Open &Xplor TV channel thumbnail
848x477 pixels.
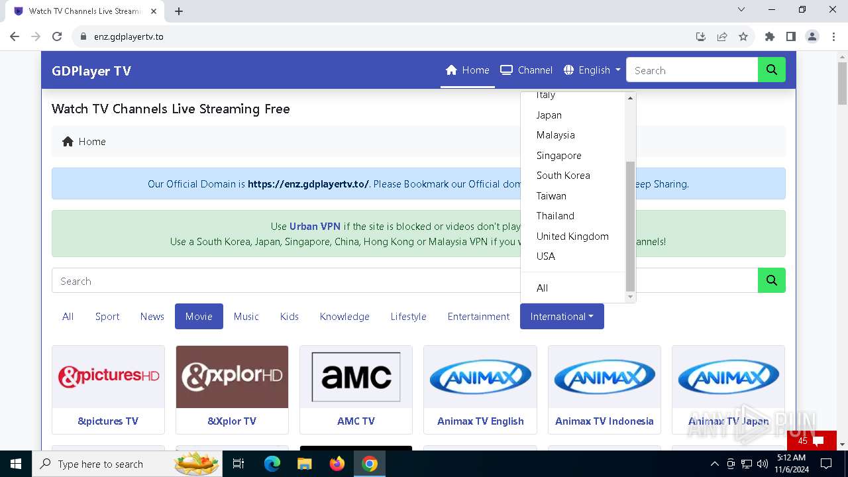pos(232,377)
